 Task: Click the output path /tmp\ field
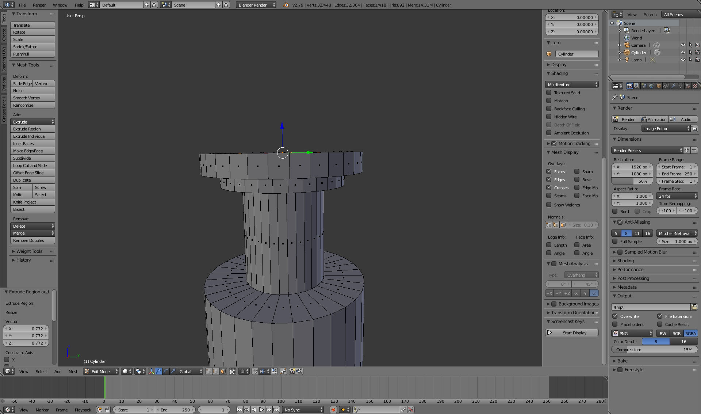[651, 307]
